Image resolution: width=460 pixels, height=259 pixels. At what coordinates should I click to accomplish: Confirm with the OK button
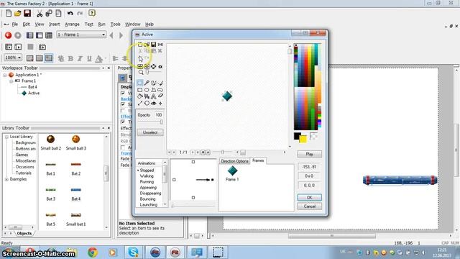tap(310, 197)
